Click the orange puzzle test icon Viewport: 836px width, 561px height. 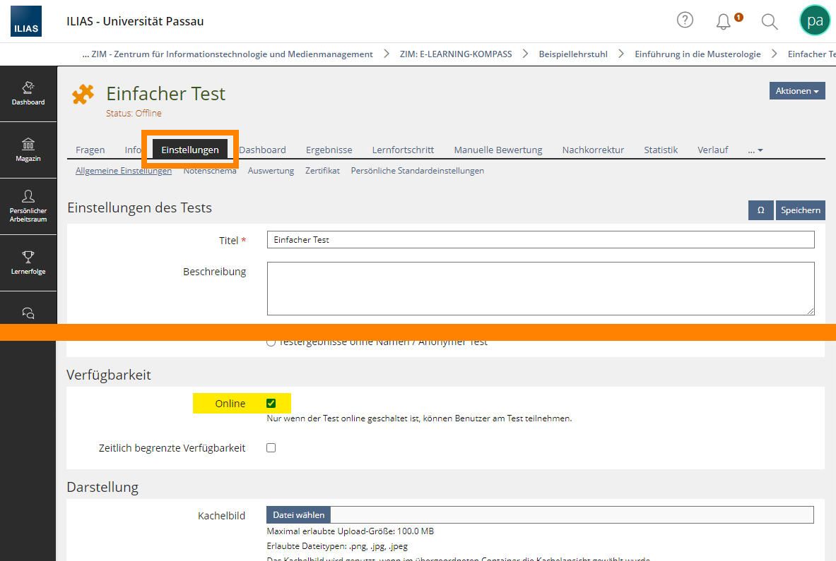click(x=83, y=95)
